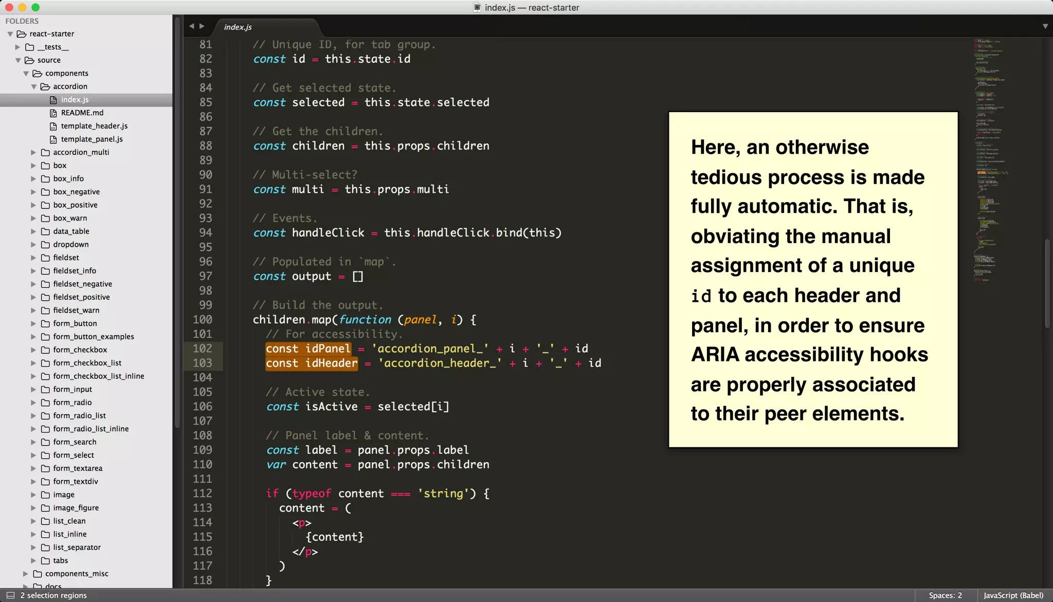Image resolution: width=1053 pixels, height=602 pixels.
Task: Click the box folder icon
Action: pyautogui.click(x=45, y=166)
